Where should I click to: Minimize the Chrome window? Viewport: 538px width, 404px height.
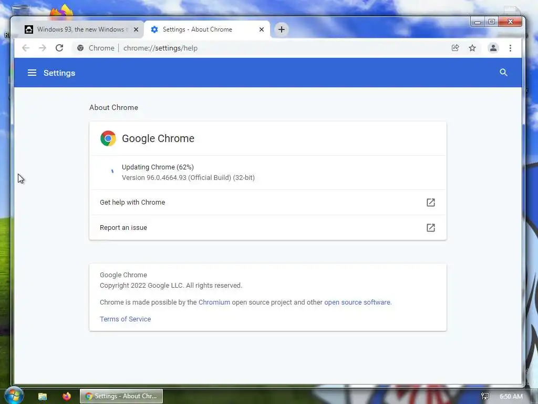(x=477, y=22)
